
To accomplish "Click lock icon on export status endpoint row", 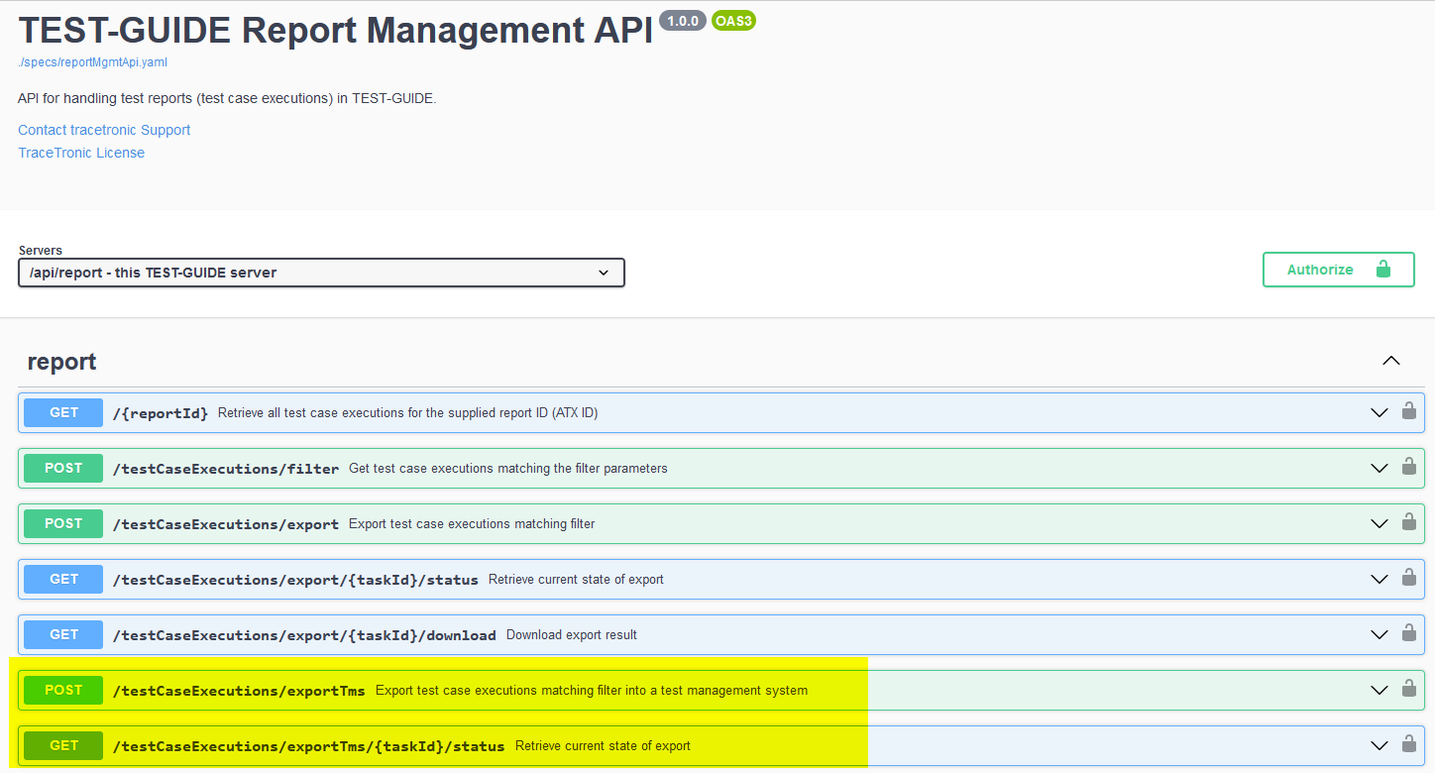I will [1408, 578].
